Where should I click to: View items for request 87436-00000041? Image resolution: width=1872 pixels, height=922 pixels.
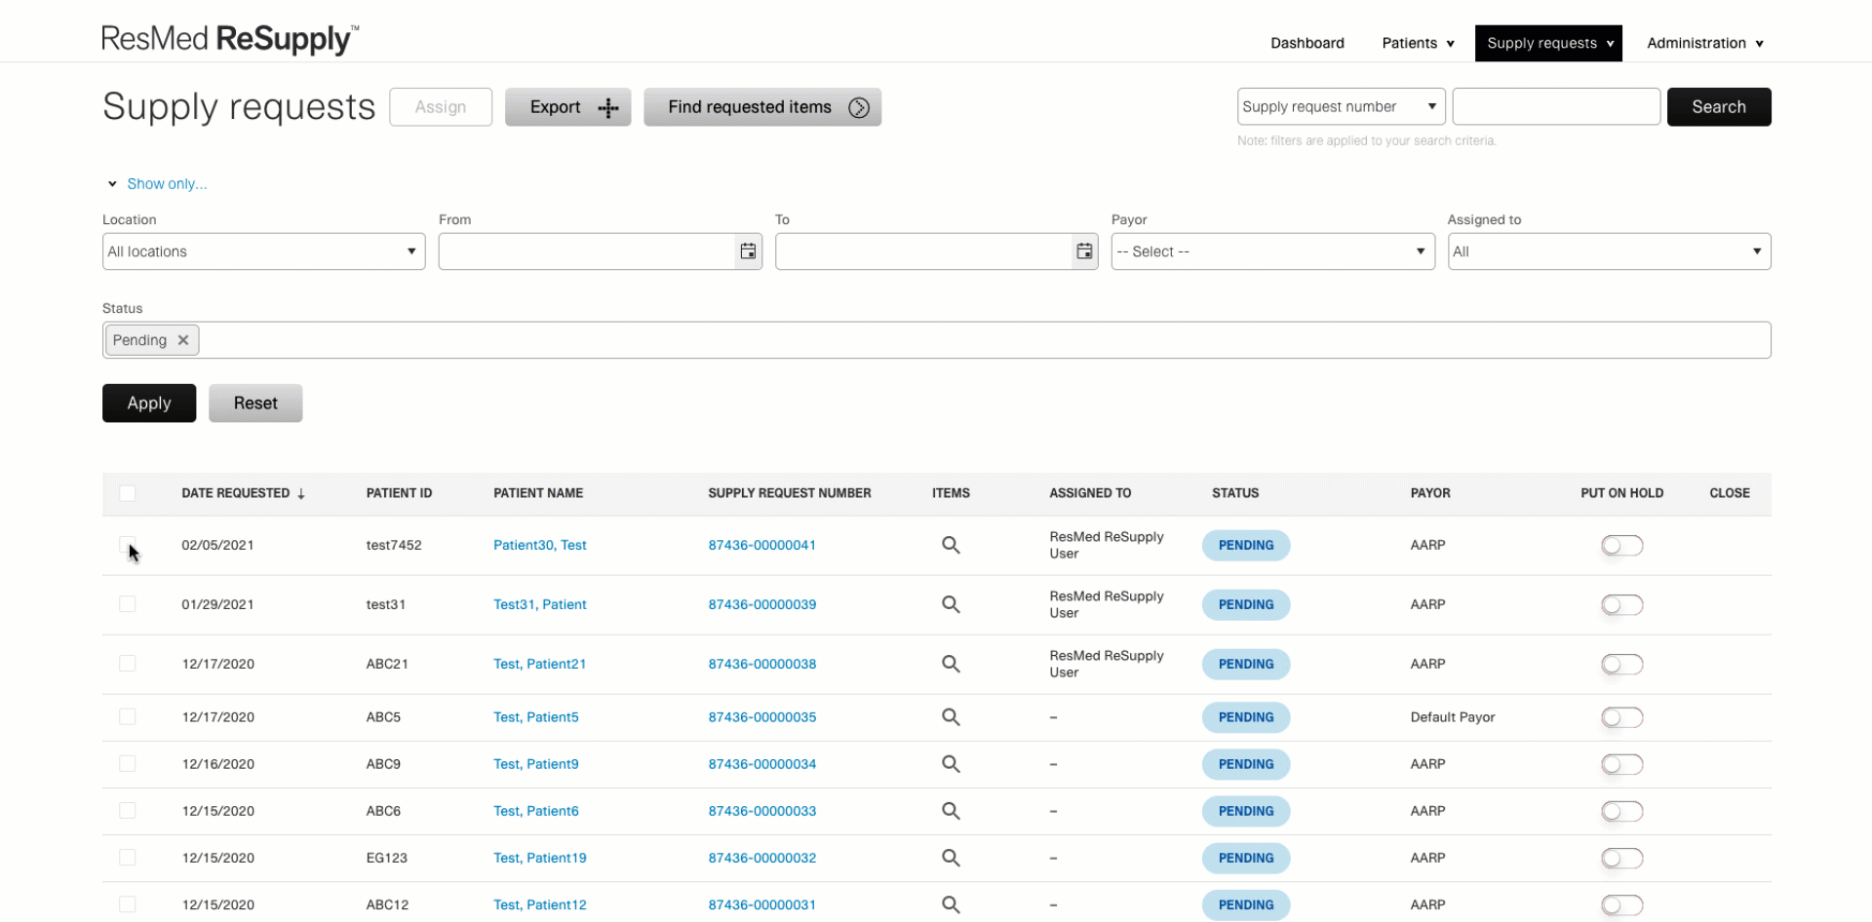951,545
